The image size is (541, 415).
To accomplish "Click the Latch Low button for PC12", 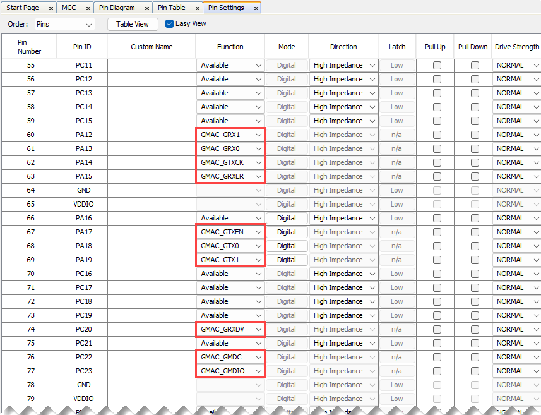I will 396,80.
